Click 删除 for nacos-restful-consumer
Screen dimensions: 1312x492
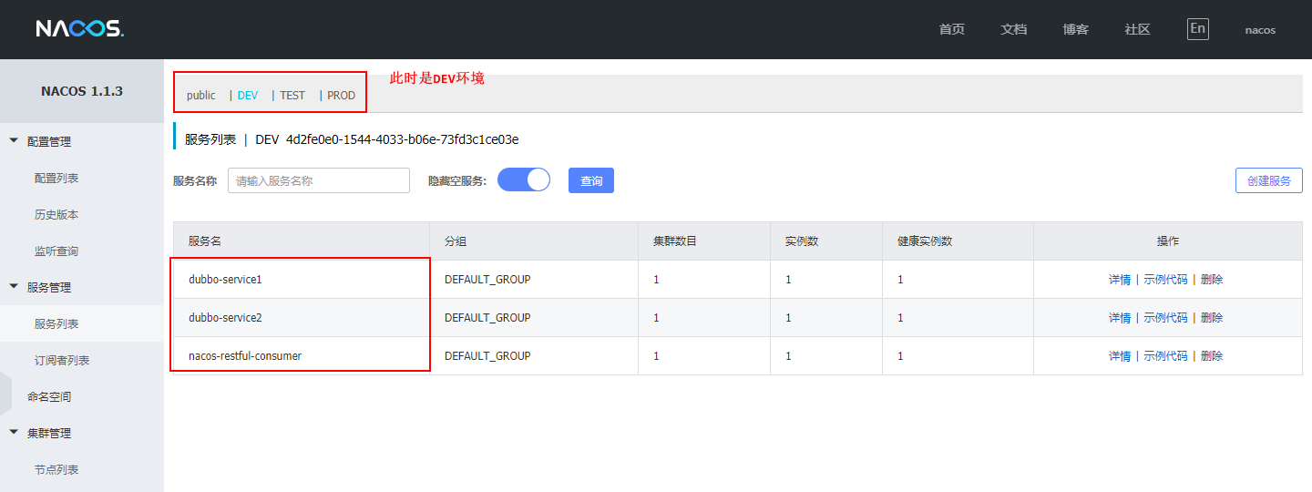click(1212, 356)
